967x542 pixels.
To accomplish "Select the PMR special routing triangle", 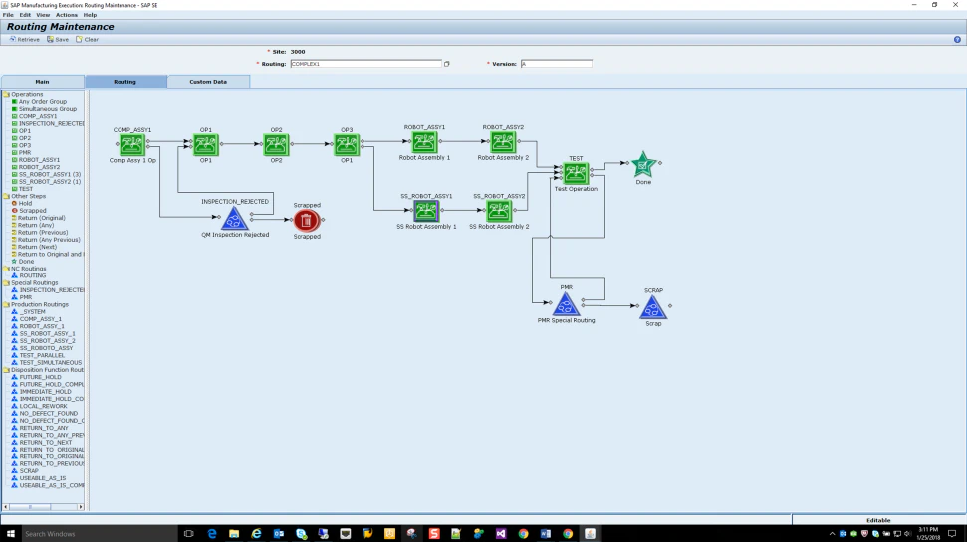I will 566,304.
